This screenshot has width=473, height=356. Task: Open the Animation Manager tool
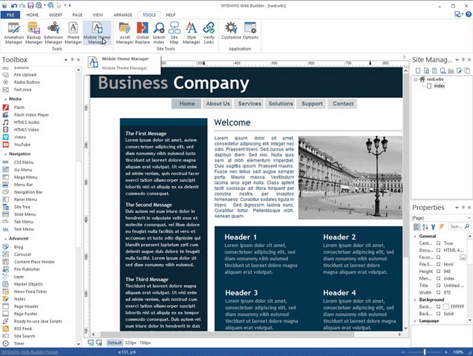[13, 33]
